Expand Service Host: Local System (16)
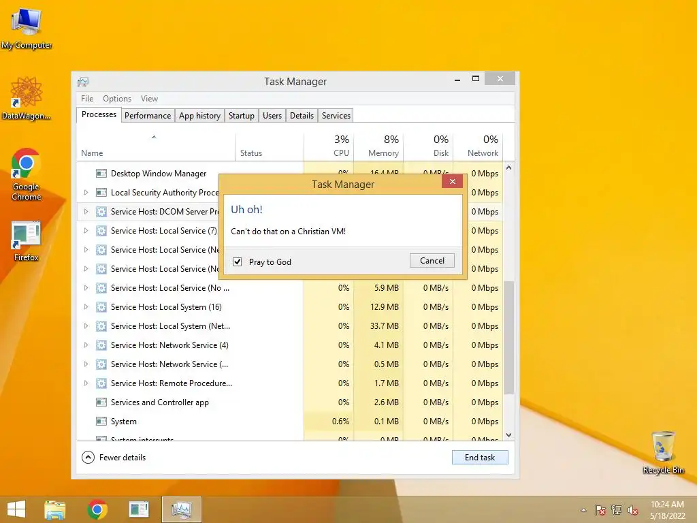This screenshot has width=697, height=523. pos(86,307)
